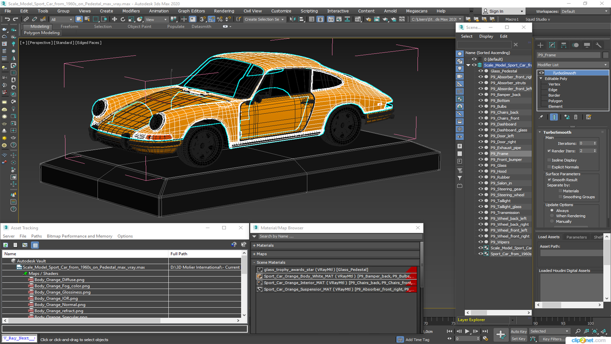
Task: Open Display menu in Scene Explorer
Action: (486, 36)
